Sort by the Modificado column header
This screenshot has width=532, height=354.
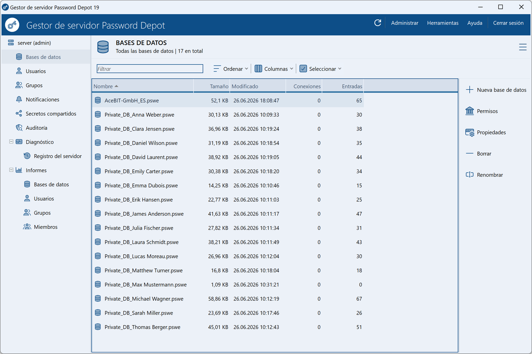258,86
